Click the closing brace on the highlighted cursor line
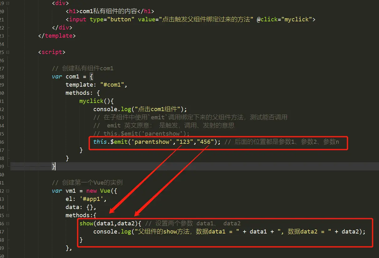 pos(54,166)
